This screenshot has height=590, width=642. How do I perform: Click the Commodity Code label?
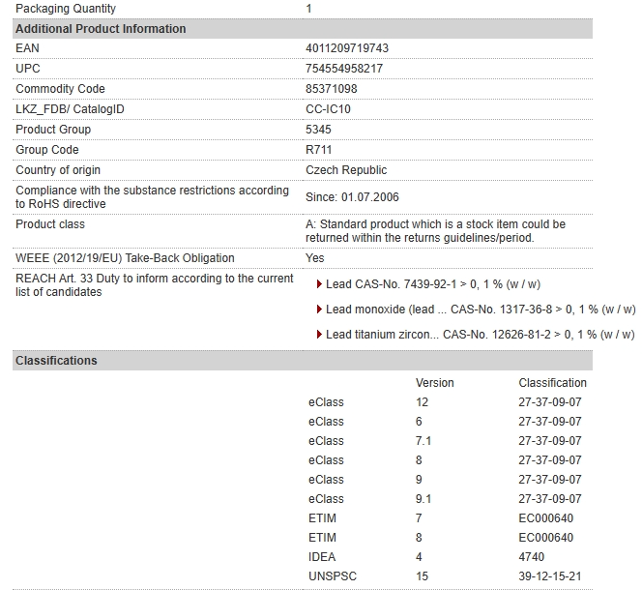tap(60, 89)
